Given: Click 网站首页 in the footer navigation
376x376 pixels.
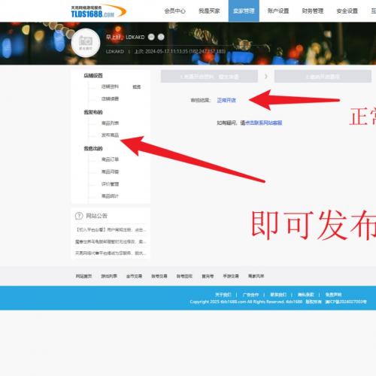Looking at the screenshot, I should (84, 276).
